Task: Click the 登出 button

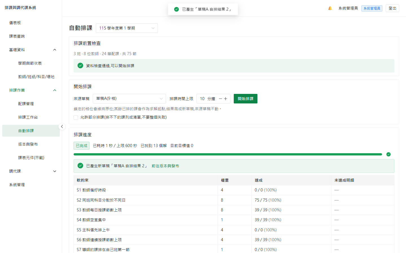Action: point(392,8)
